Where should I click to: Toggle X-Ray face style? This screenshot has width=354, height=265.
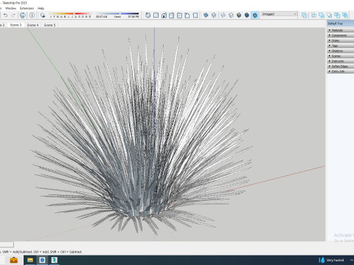point(206,15)
